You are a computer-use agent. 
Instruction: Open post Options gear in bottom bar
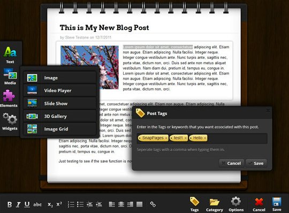click(x=236, y=204)
